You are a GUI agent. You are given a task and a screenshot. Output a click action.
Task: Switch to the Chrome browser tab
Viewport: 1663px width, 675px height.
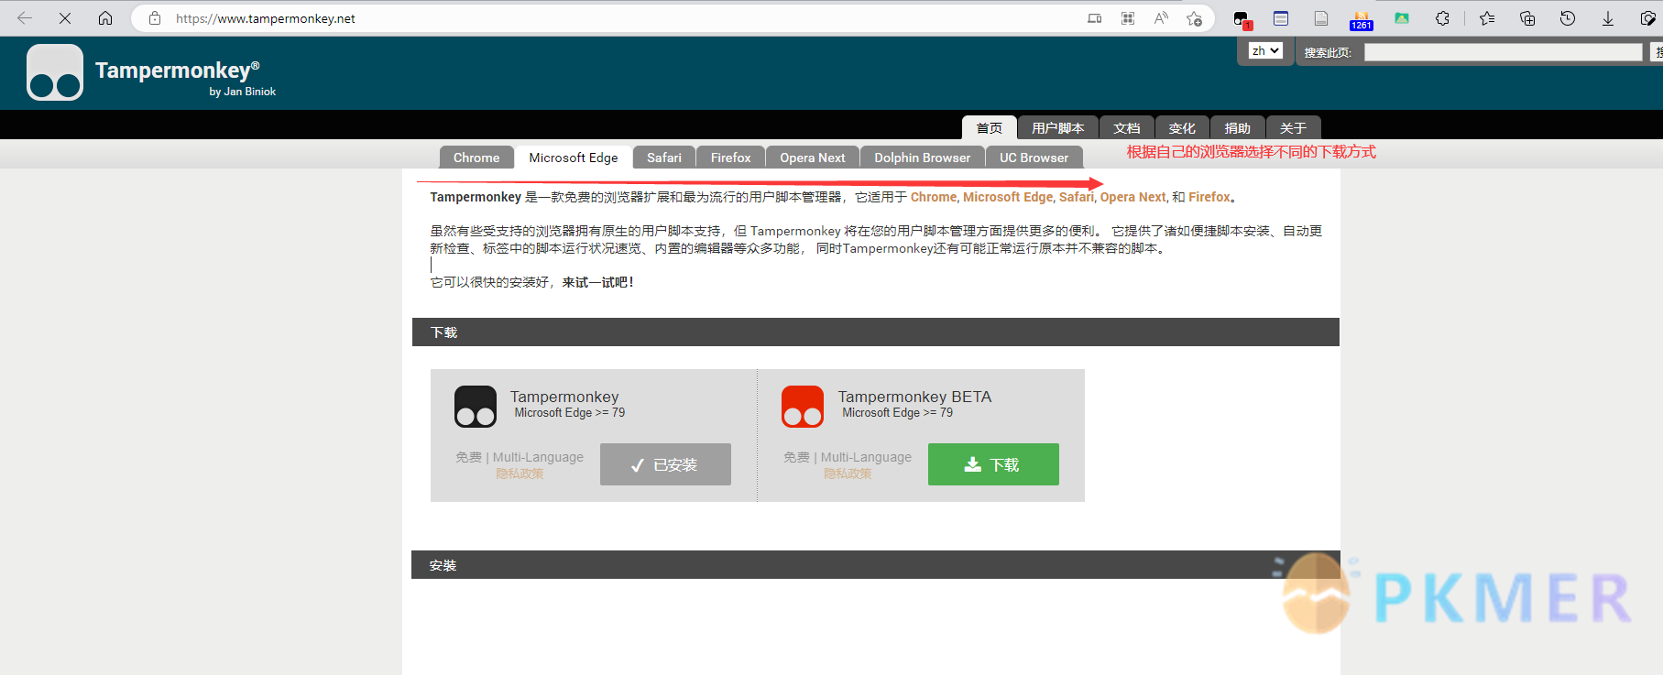point(476,158)
